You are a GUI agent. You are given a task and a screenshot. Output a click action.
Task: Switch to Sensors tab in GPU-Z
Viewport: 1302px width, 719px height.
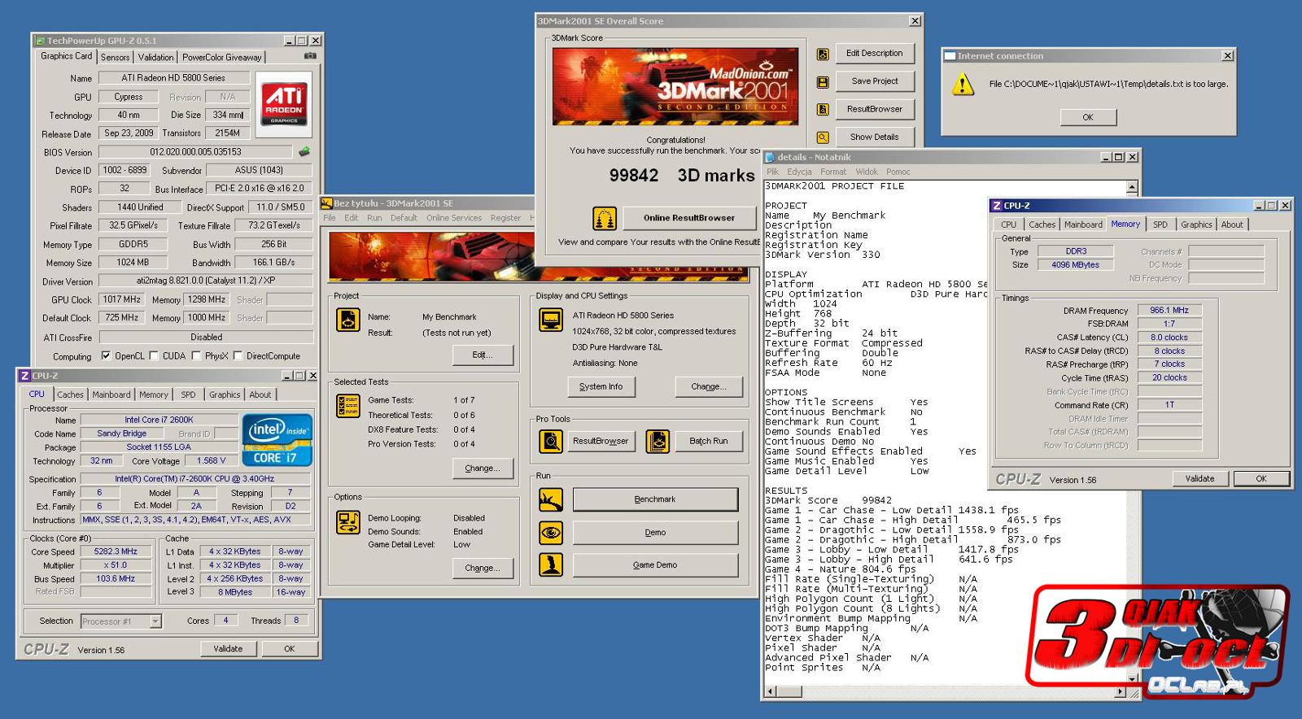[115, 57]
